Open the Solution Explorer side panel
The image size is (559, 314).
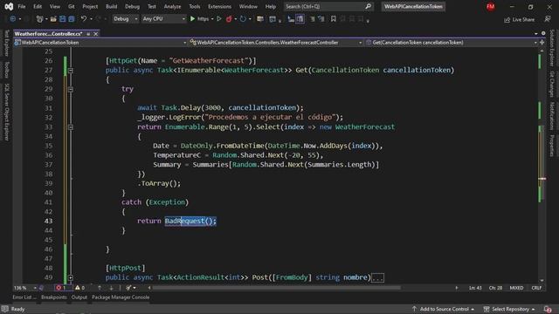click(x=552, y=48)
